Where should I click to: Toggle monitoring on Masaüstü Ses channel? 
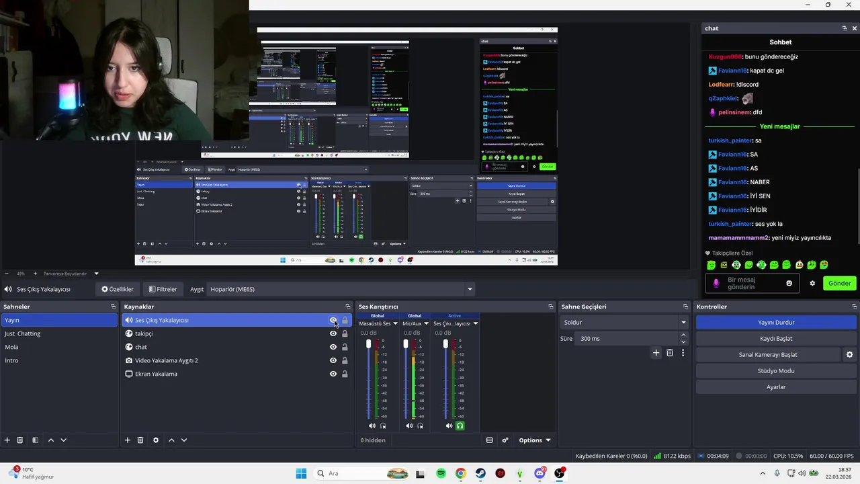[x=383, y=426]
